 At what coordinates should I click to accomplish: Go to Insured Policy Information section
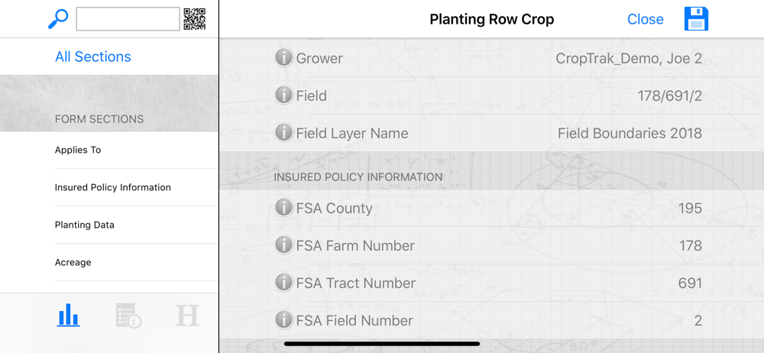coord(112,187)
